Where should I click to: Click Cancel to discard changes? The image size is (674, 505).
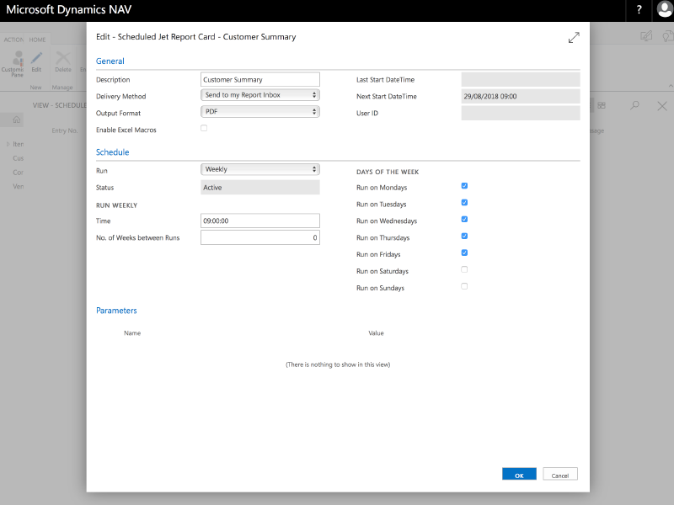[x=560, y=474]
